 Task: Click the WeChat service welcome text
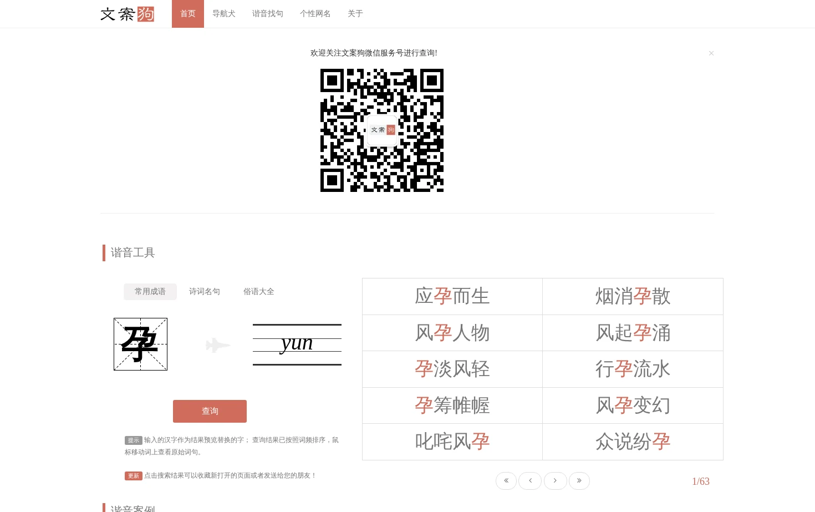374,53
